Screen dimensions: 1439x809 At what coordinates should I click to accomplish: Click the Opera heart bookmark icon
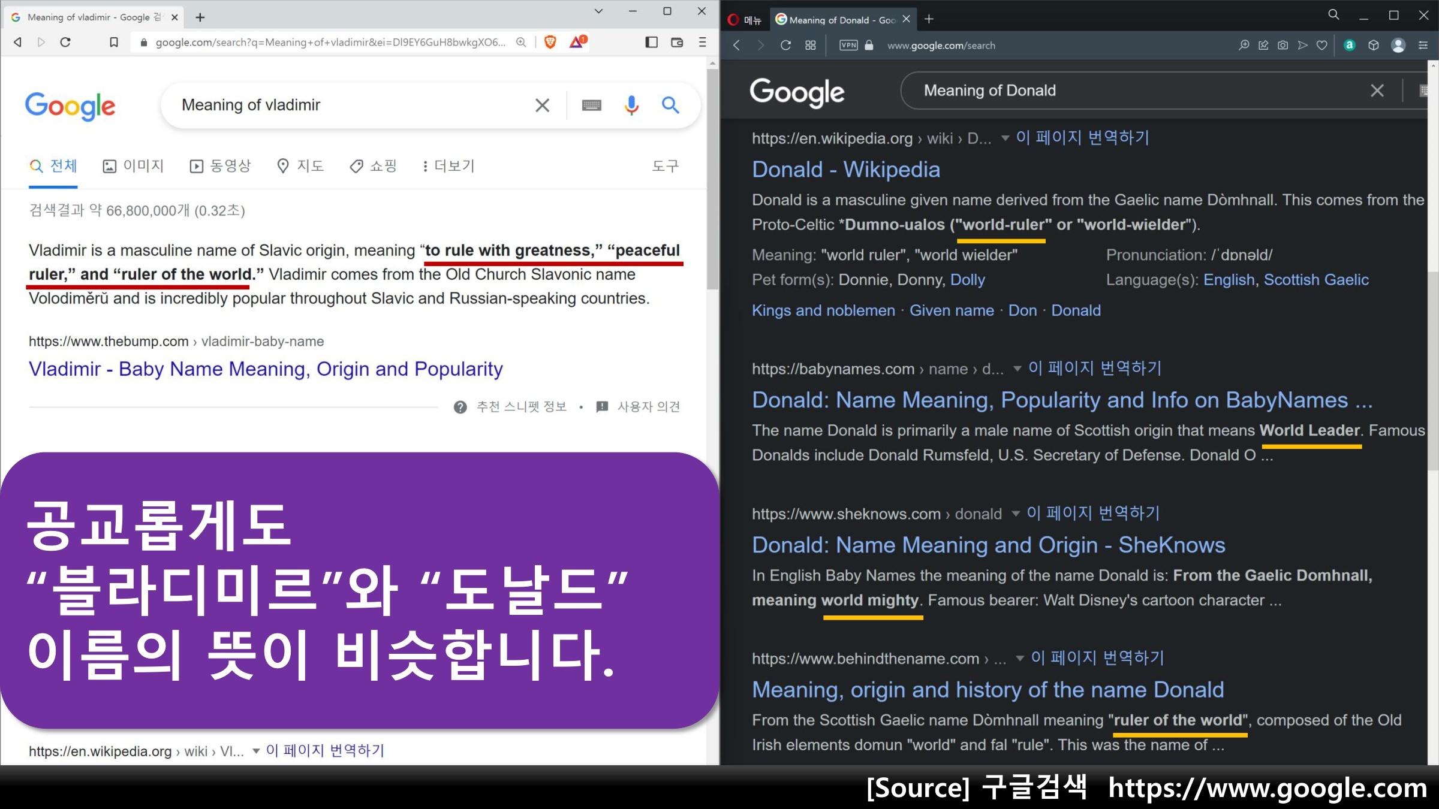(1321, 46)
